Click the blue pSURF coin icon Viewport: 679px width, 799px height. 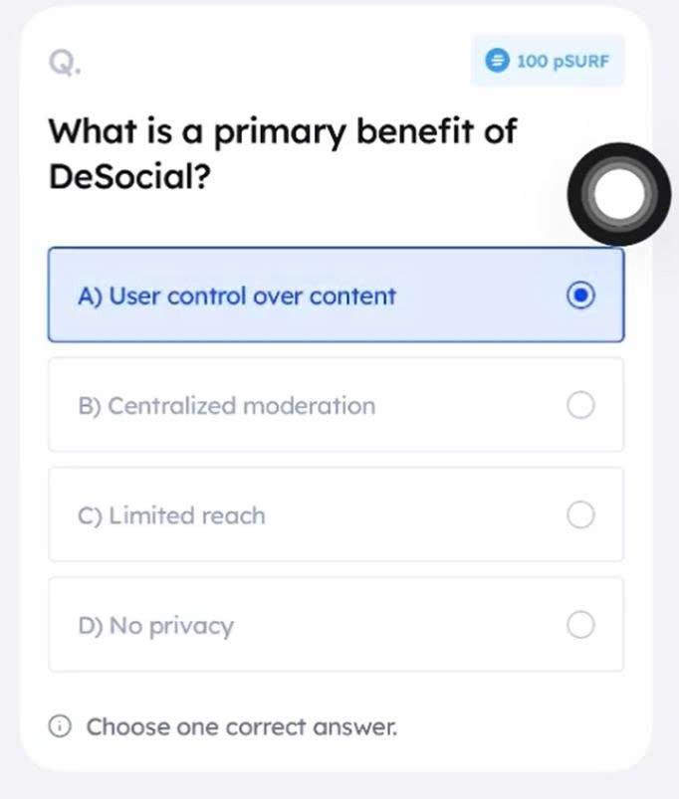(x=496, y=61)
